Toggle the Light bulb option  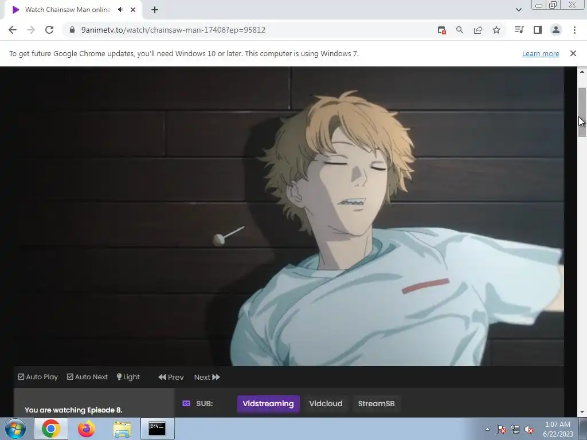coord(128,377)
